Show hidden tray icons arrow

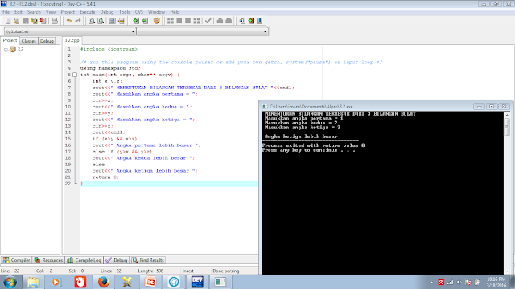[431, 282]
